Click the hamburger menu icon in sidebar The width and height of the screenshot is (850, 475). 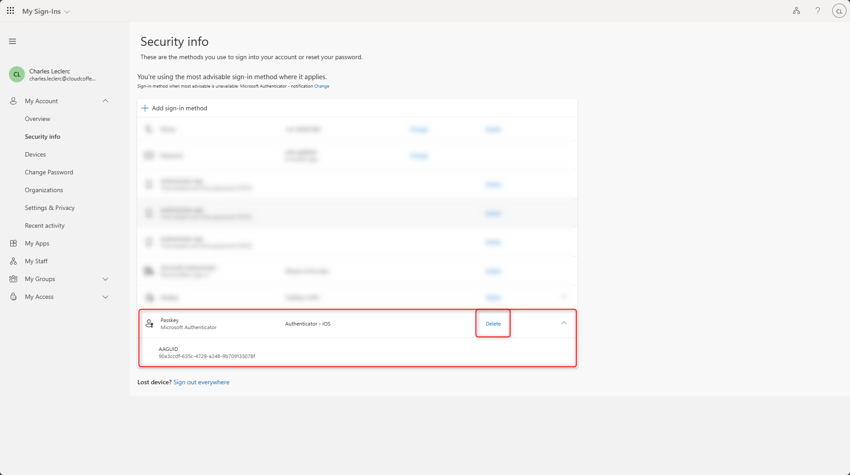pyautogui.click(x=12, y=41)
